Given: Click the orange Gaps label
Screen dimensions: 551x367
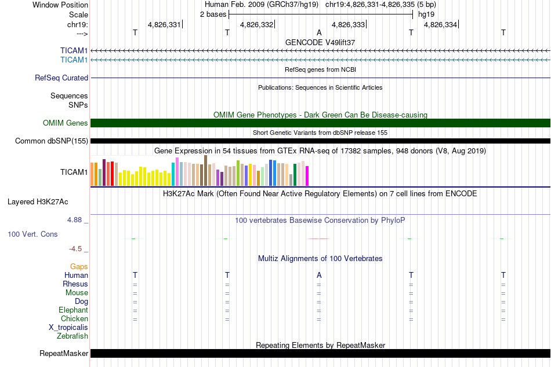Looking at the screenshot, I should click(79, 267).
